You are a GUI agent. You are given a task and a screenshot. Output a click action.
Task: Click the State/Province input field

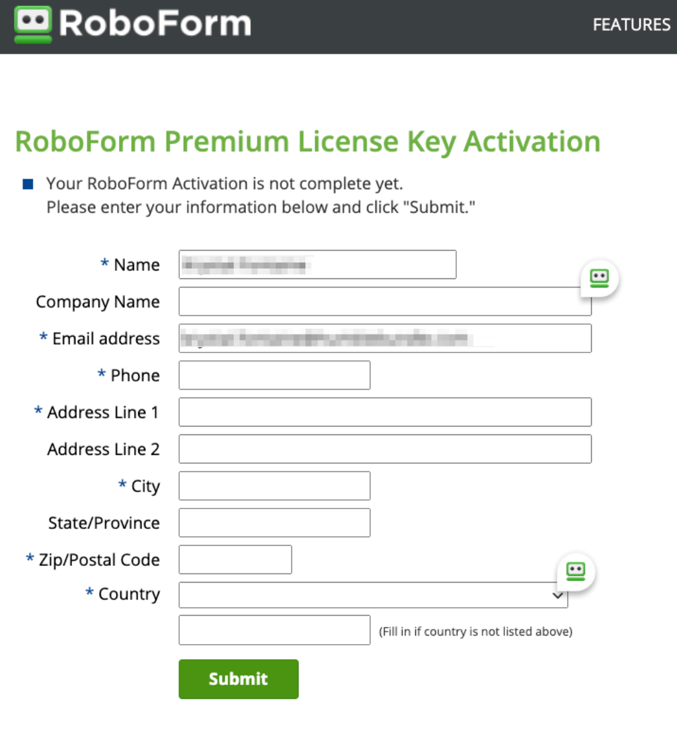pos(274,522)
